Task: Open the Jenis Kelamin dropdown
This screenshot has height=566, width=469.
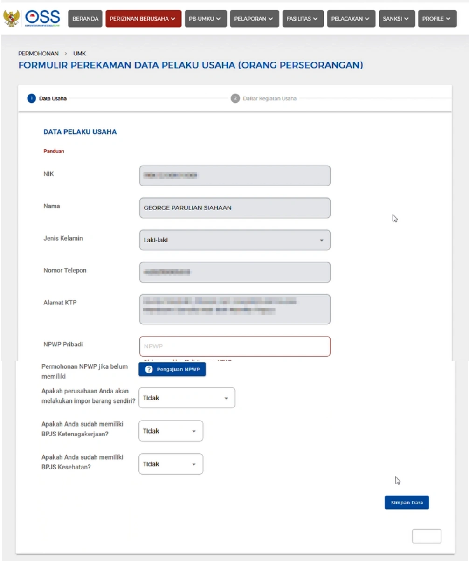Action: 234,240
